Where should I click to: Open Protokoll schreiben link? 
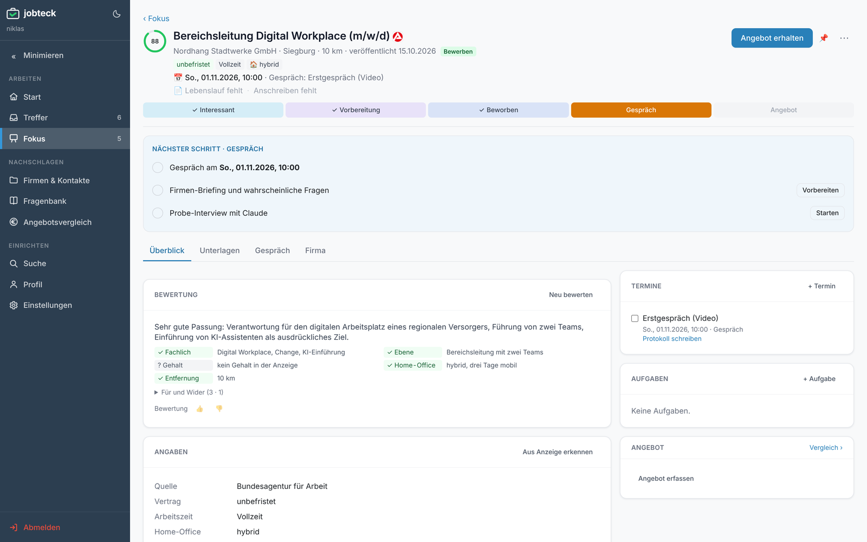pyautogui.click(x=672, y=339)
